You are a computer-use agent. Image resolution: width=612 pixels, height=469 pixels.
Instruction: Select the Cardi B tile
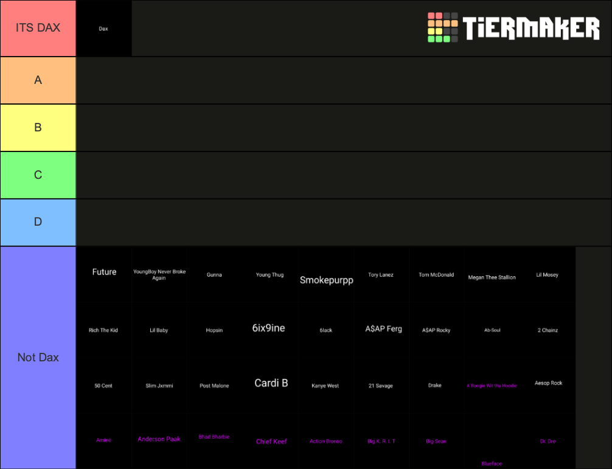(271, 383)
